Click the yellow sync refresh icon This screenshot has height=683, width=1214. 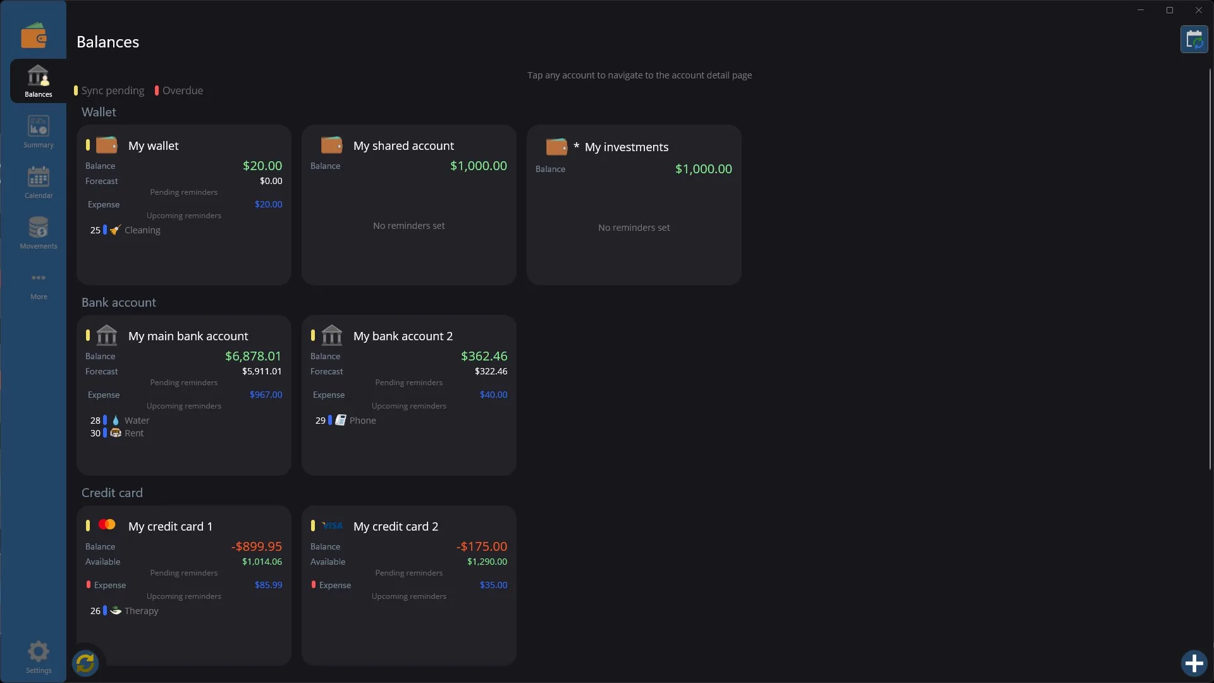[85, 663]
